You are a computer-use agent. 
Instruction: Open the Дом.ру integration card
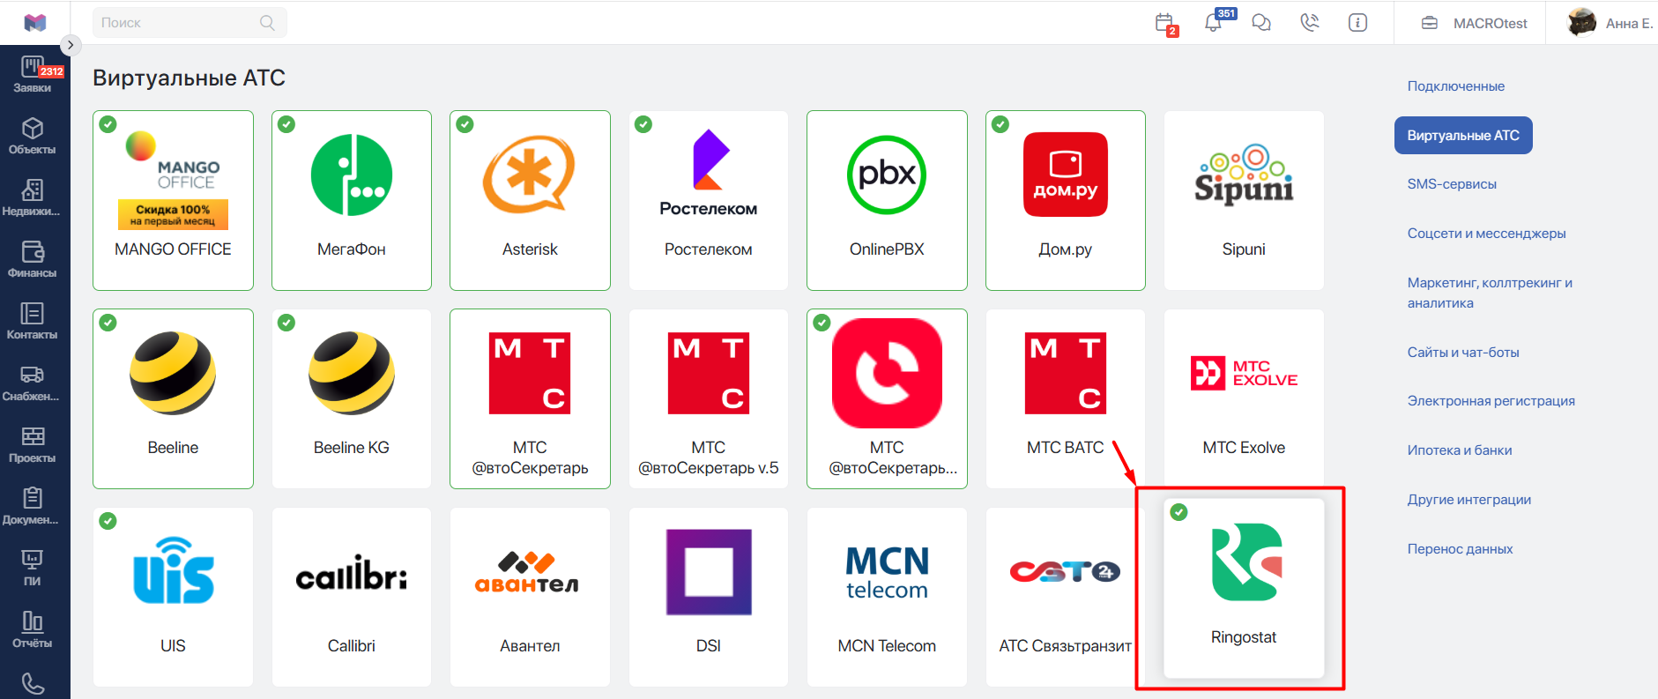(x=1066, y=200)
